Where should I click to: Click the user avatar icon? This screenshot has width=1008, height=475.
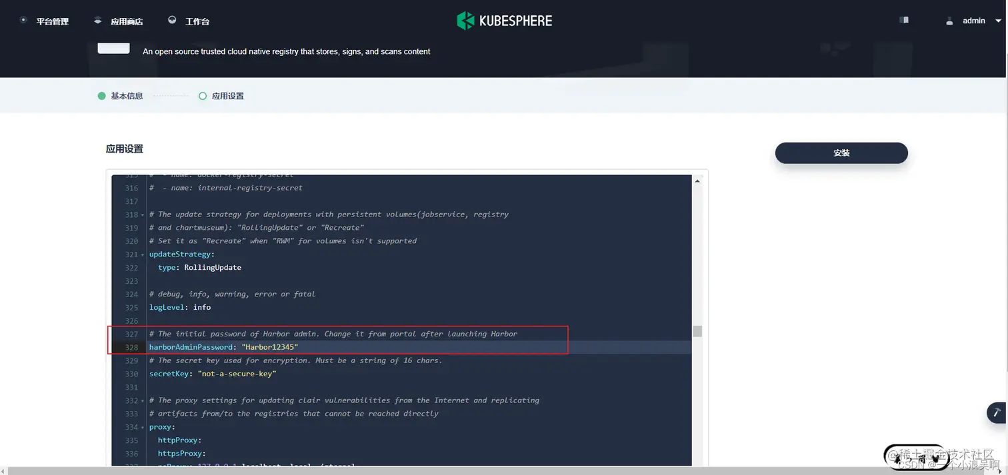click(949, 21)
